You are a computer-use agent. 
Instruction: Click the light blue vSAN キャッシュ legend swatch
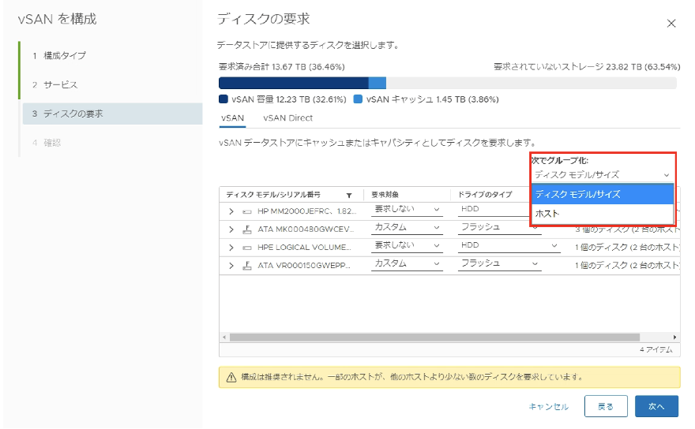[358, 99]
